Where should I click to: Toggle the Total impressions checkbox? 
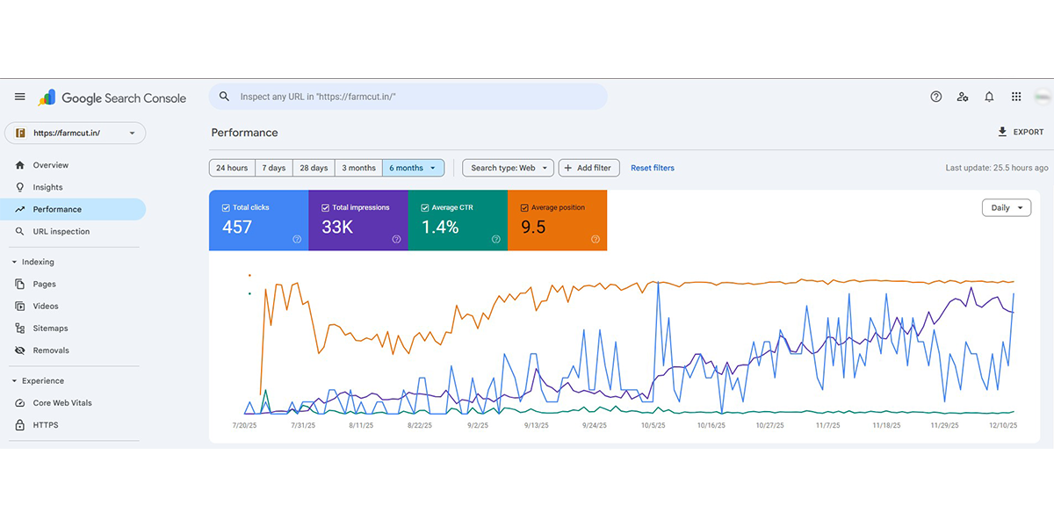click(x=326, y=208)
